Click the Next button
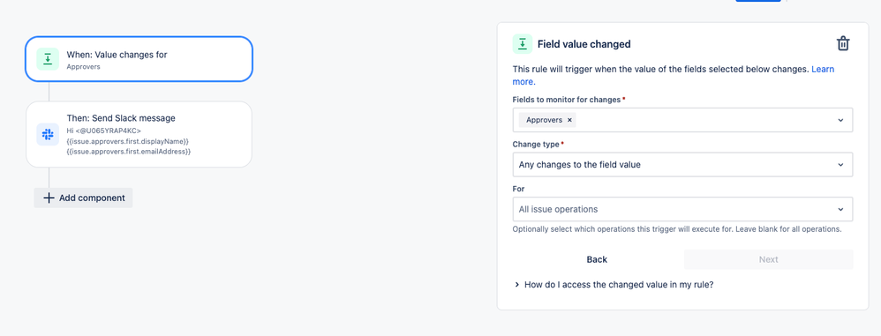 coord(768,259)
